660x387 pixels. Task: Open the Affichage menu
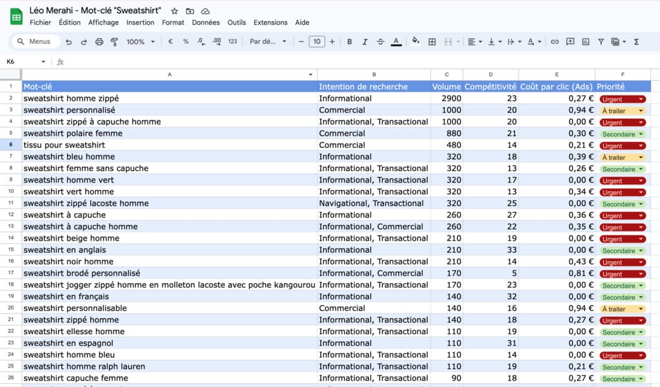(x=103, y=23)
